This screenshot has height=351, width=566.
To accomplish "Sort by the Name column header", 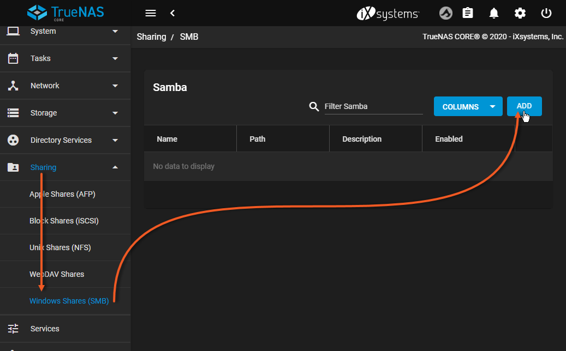I will 167,139.
